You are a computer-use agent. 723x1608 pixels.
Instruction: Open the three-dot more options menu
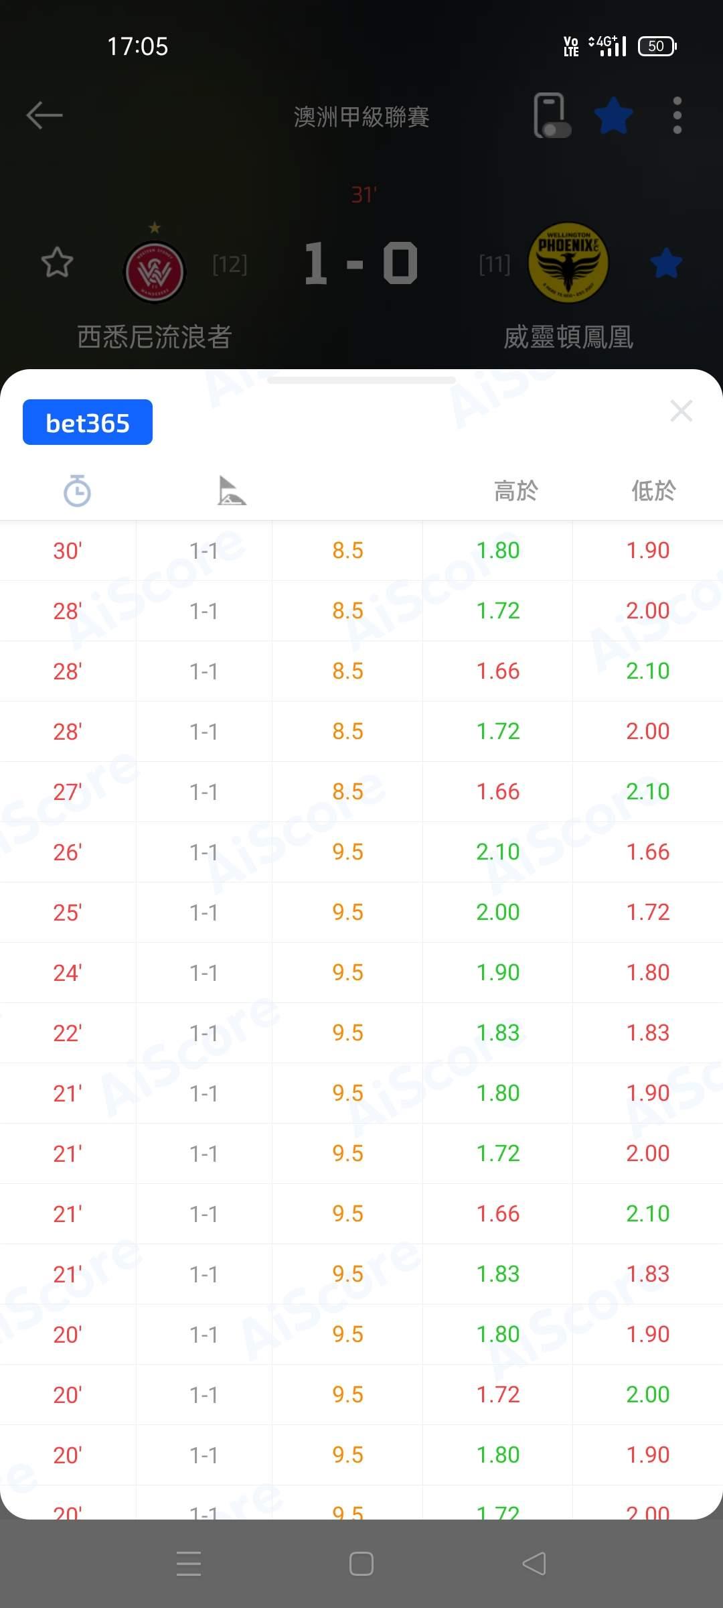click(x=677, y=115)
